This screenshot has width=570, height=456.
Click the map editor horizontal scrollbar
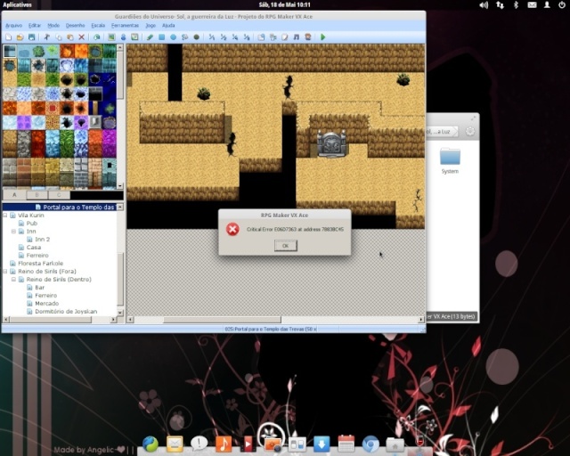point(222,320)
